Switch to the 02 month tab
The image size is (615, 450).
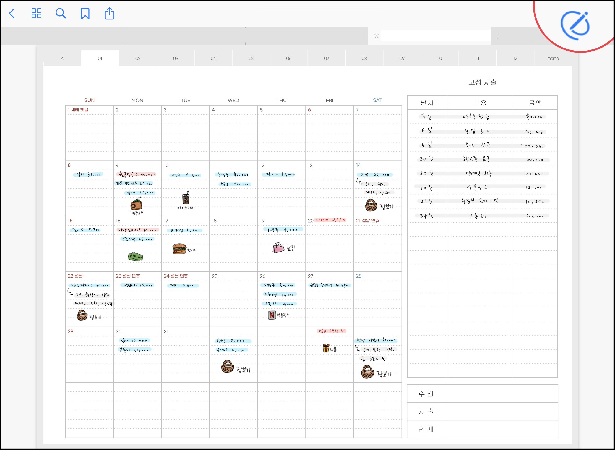[138, 58]
